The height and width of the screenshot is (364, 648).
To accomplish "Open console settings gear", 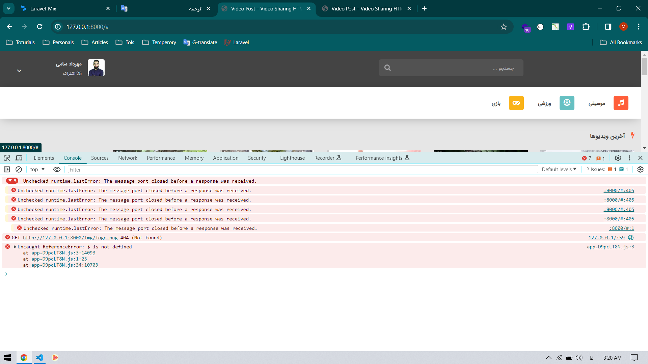I will click(640, 170).
